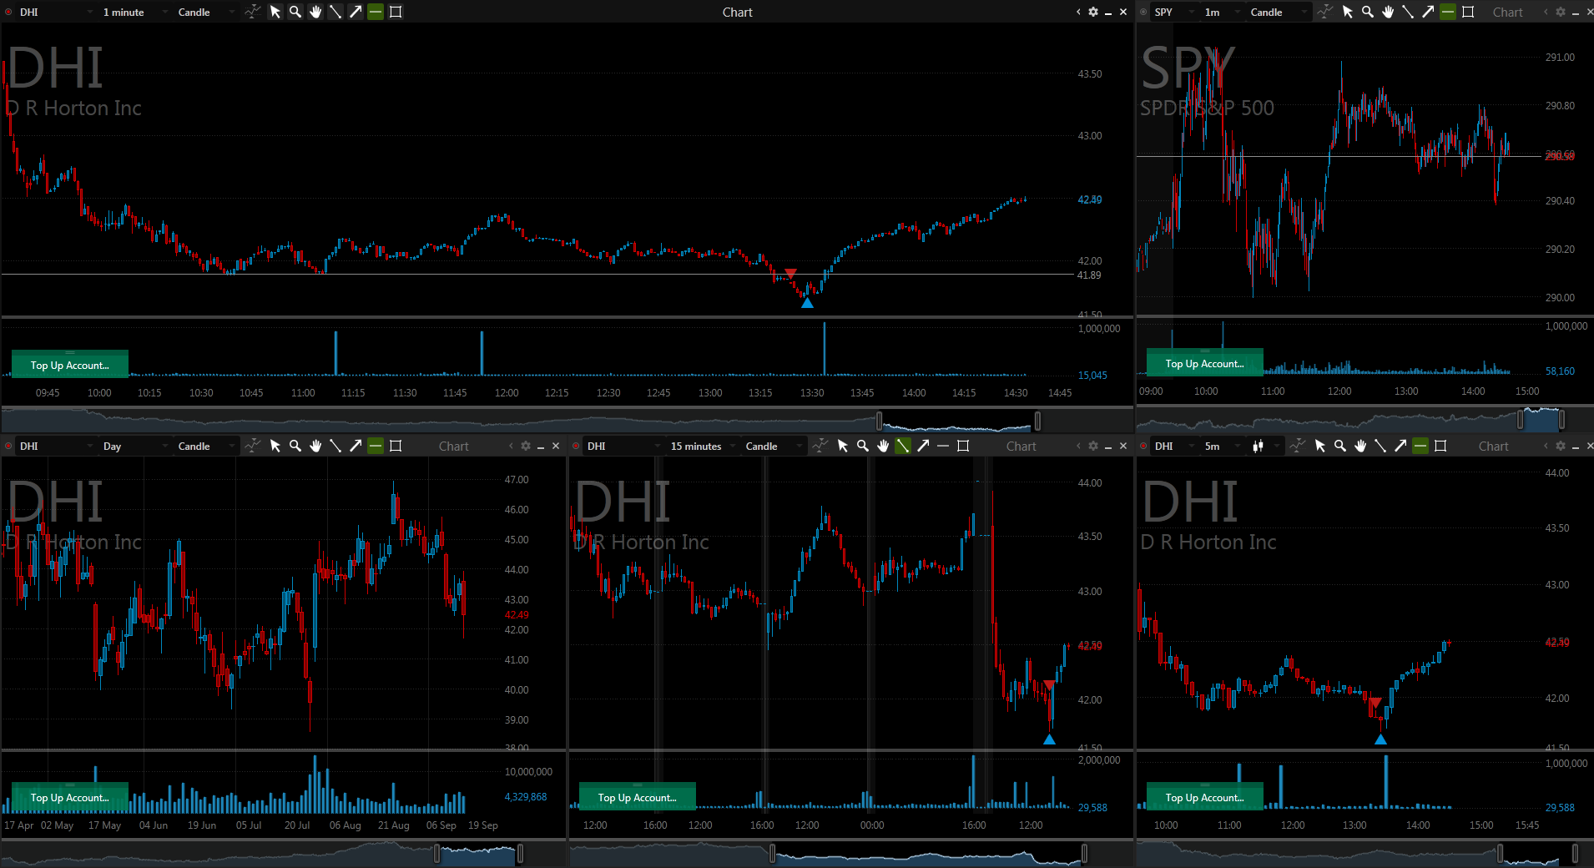Click 'Chart' title of DHI 5m panel
This screenshot has height=868, width=1594.
point(1493,446)
